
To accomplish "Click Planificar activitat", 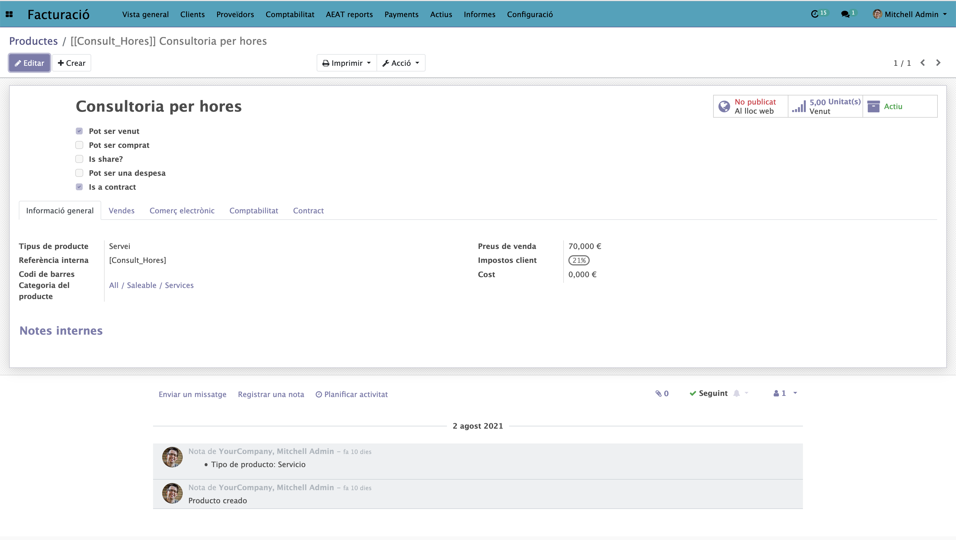I will click(x=351, y=394).
